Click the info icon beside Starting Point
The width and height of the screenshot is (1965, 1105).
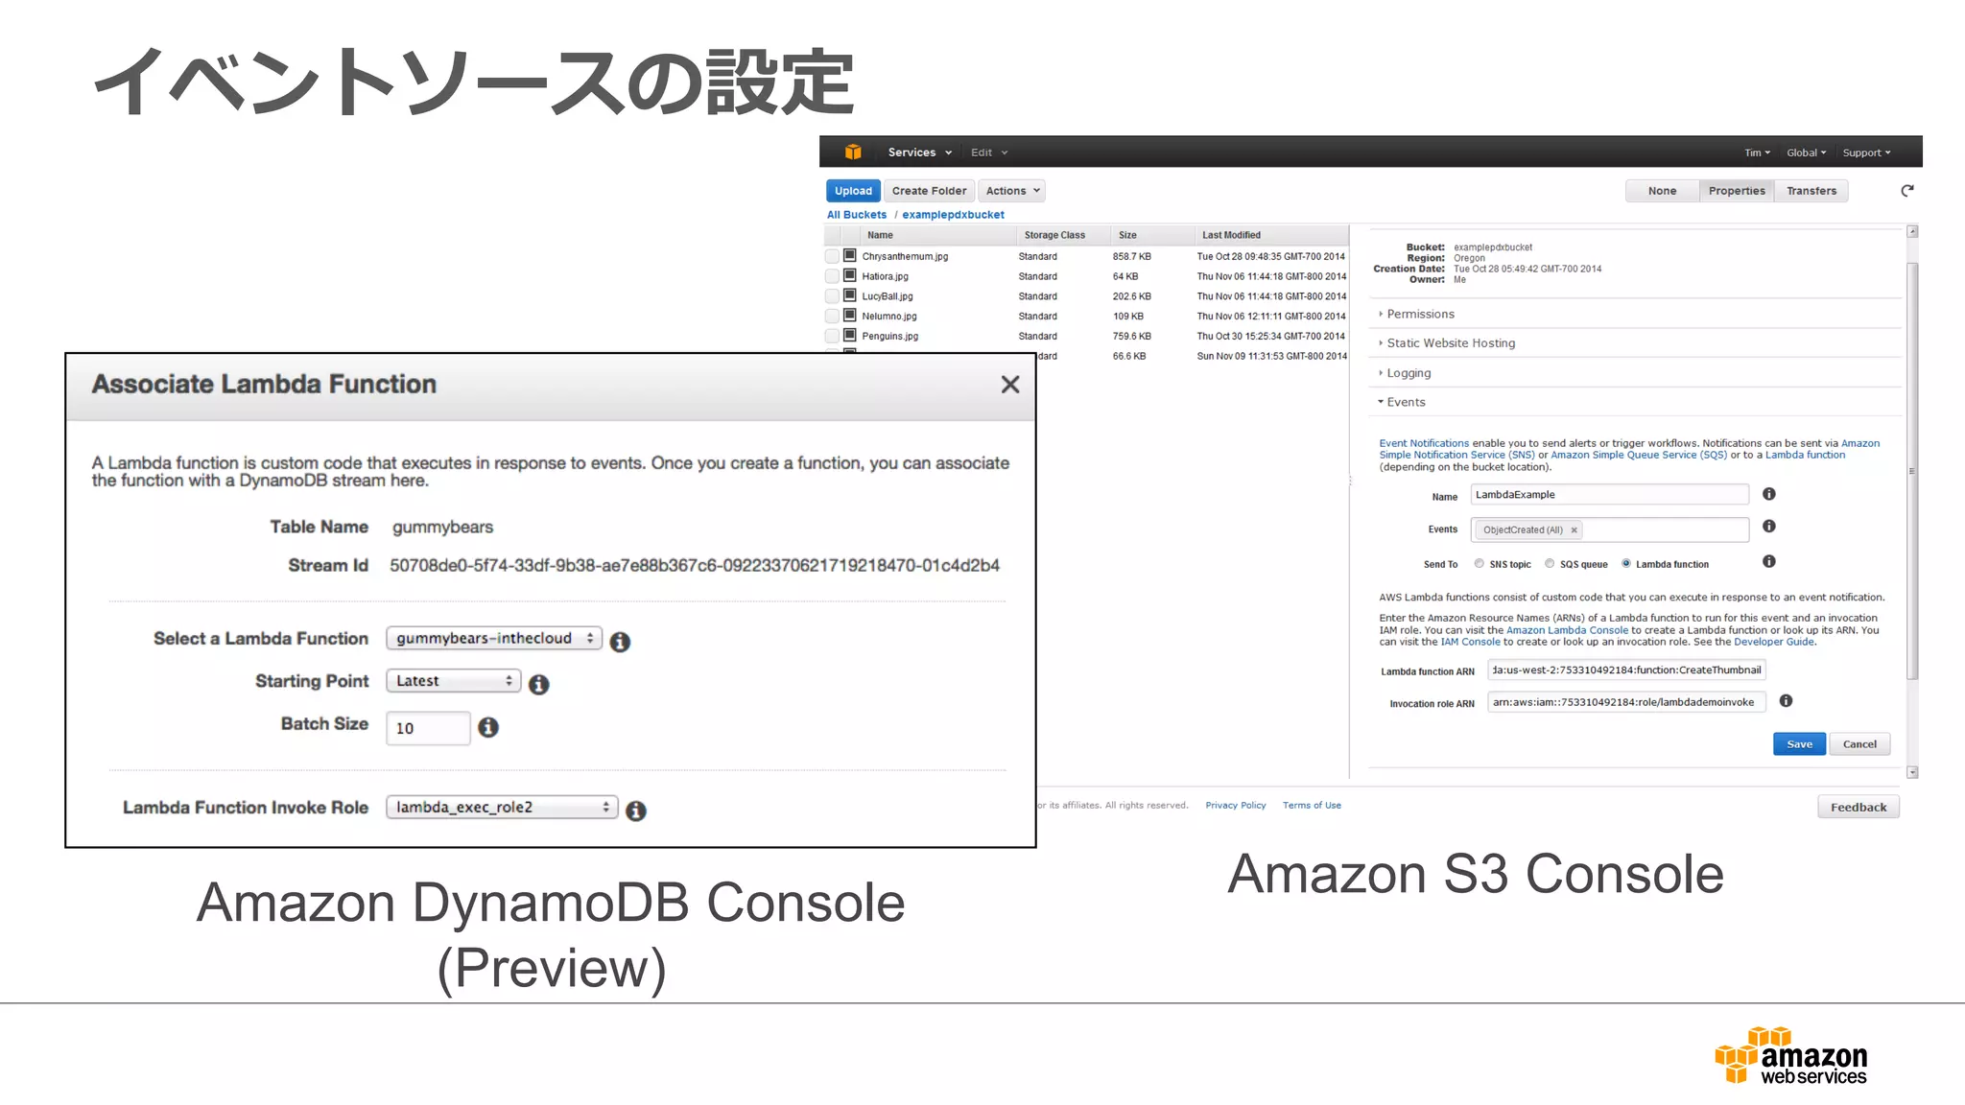[x=539, y=684]
